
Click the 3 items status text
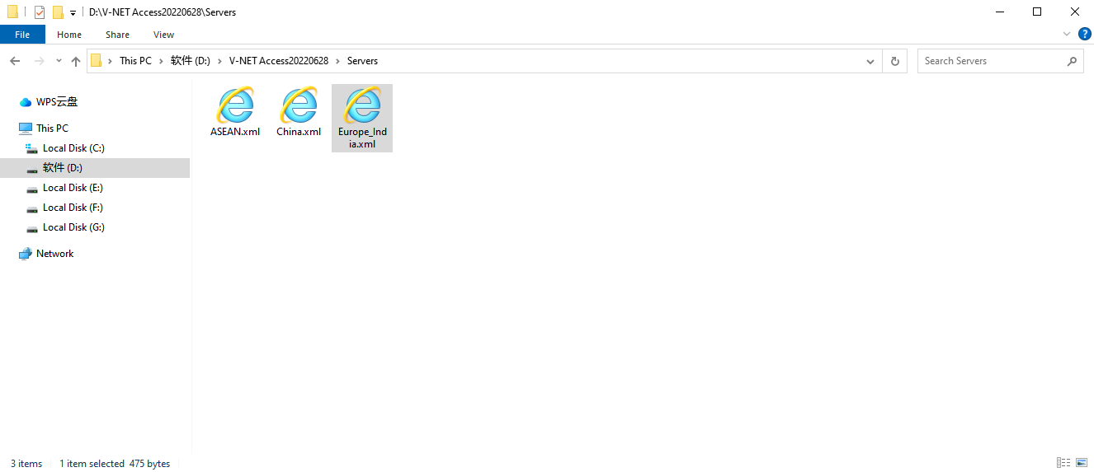click(26, 464)
